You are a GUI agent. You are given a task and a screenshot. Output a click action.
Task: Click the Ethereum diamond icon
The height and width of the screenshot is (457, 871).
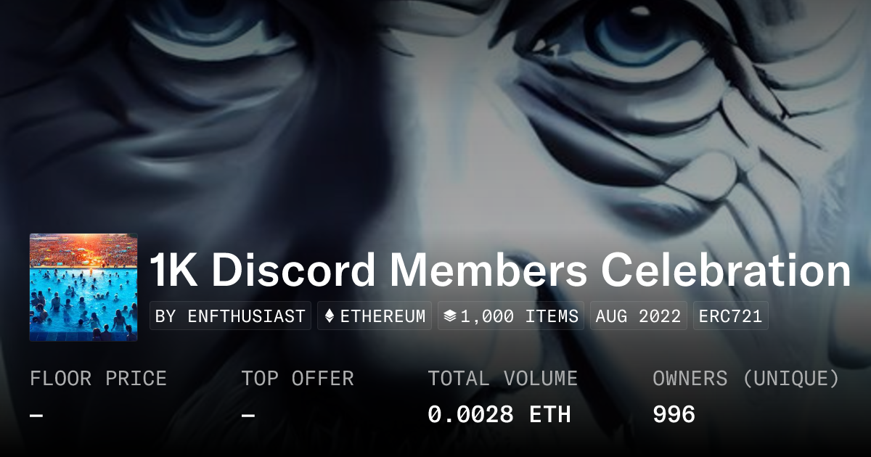pos(330,316)
